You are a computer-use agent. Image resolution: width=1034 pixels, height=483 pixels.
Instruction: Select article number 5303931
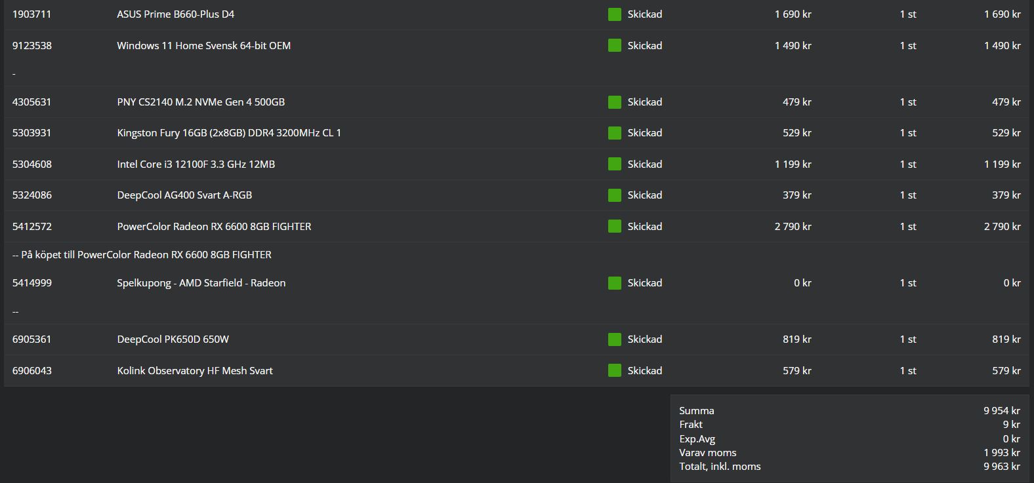point(31,133)
